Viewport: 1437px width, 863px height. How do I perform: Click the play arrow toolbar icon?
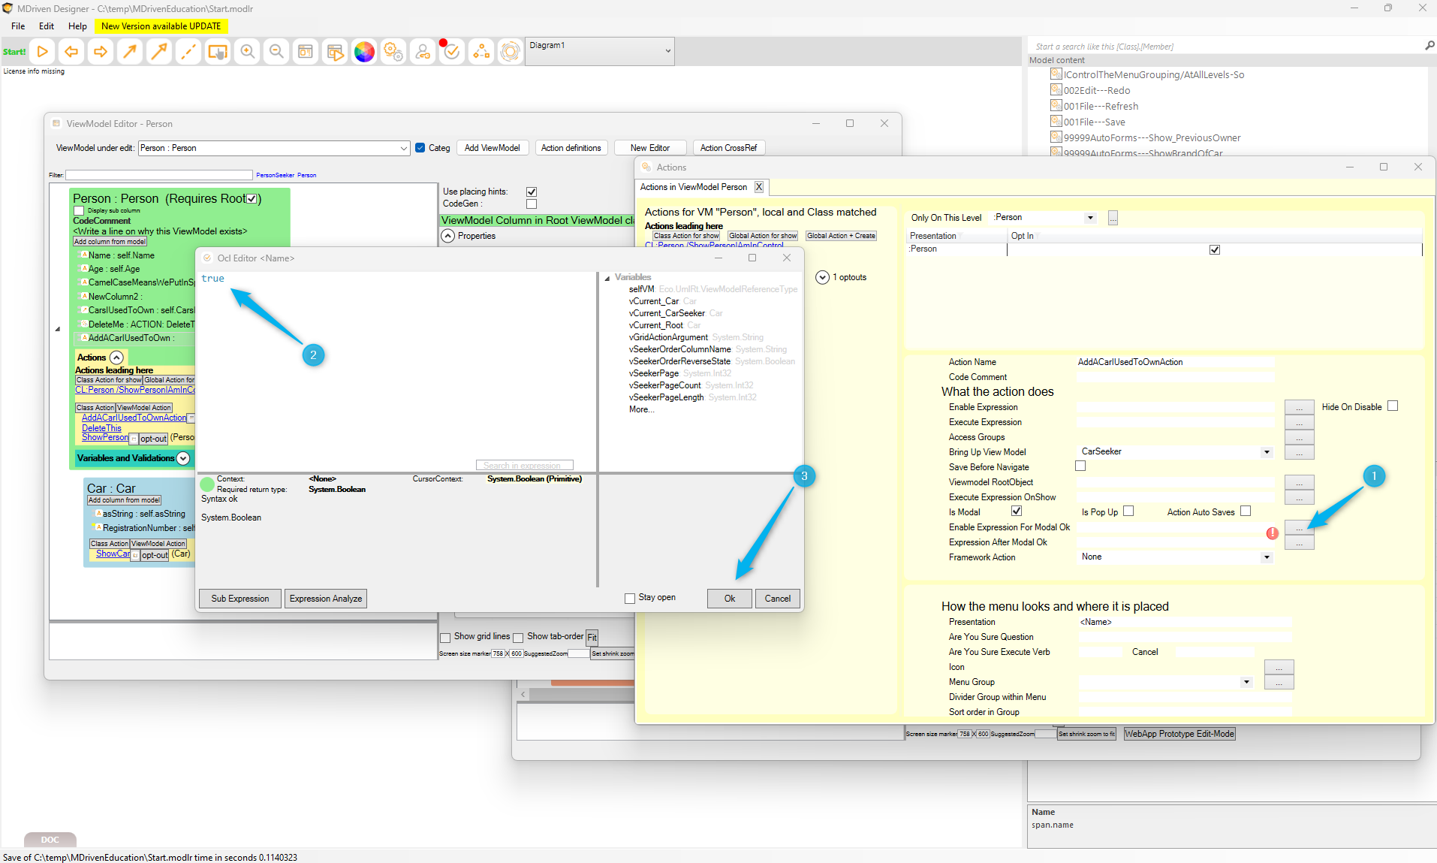coord(43,52)
